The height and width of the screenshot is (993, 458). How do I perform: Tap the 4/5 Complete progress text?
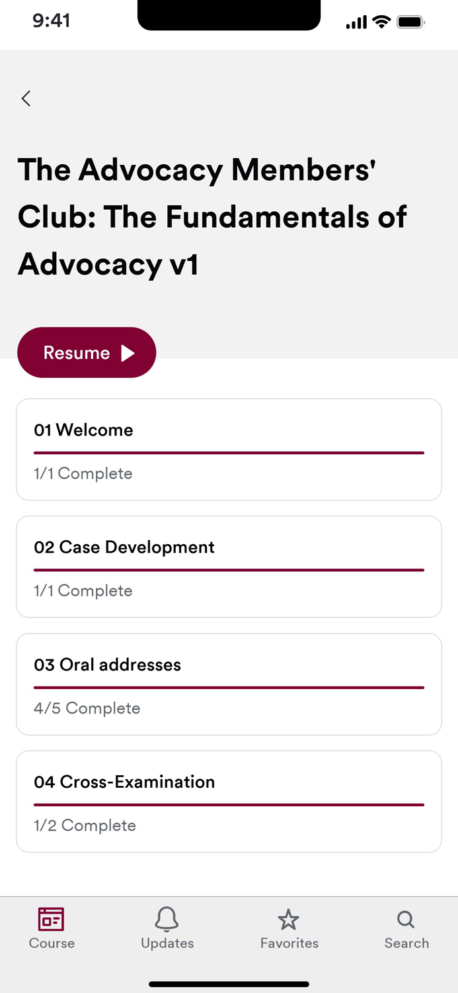pyautogui.click(x=87, y=708)
